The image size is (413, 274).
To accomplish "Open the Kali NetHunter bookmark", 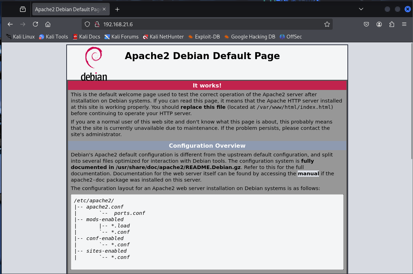I will pos(163,37).
